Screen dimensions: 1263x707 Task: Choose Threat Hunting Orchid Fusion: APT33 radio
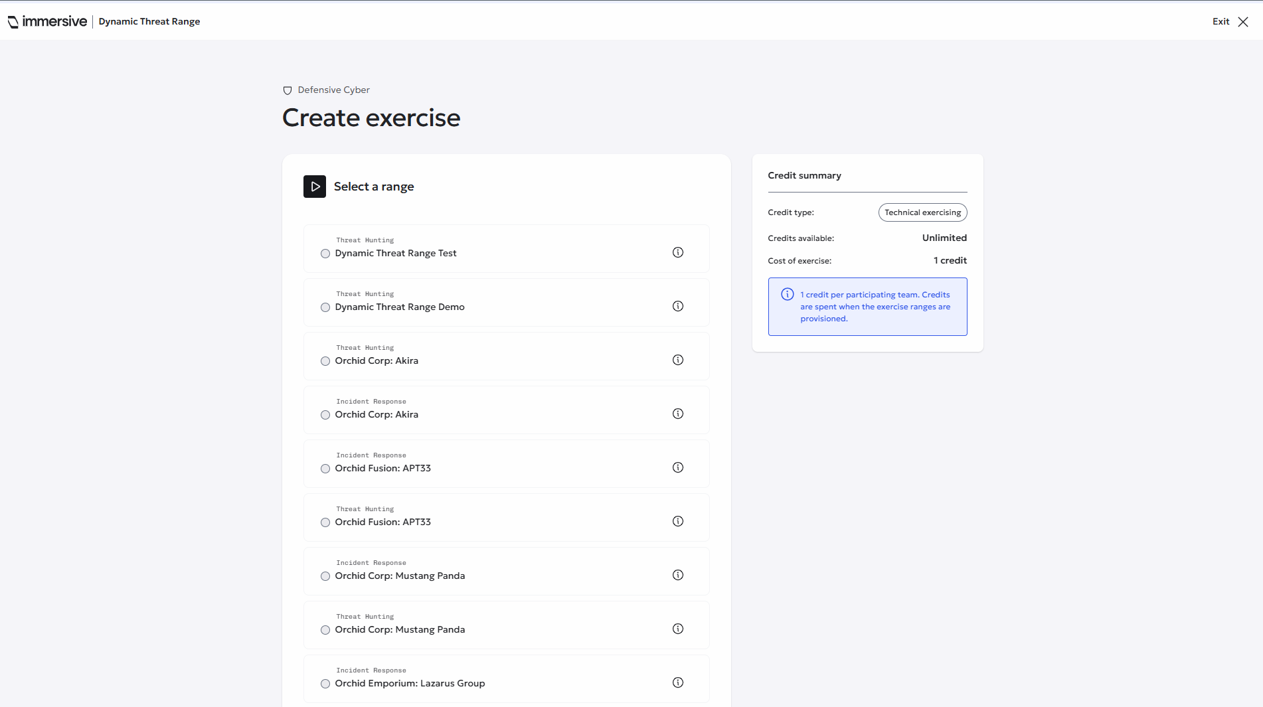pyautogui.click(x=325, y=522)
